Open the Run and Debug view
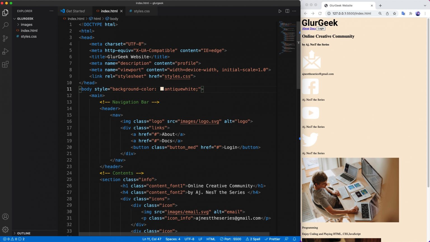This screenshot has height=242, width=430. click(x=5, y=51)
